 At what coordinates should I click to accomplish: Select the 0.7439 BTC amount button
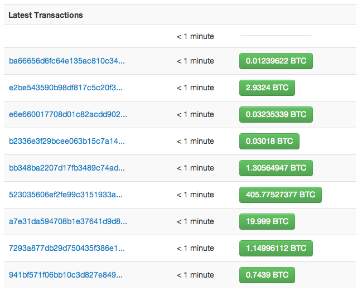coord(267,275)
